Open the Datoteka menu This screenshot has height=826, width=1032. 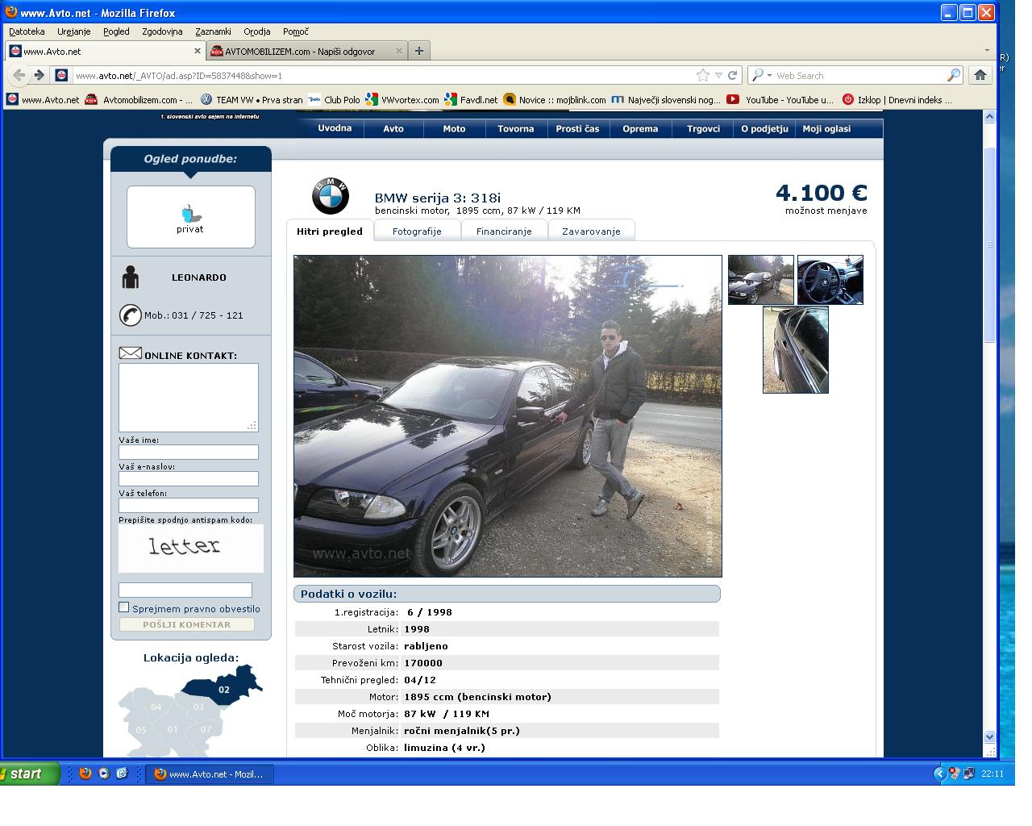27,31
